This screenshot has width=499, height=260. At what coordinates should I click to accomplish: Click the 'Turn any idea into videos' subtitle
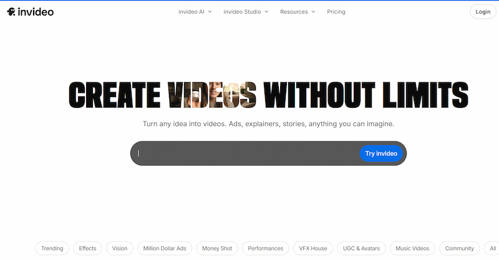pyautogui.click(x=268, y=124)
